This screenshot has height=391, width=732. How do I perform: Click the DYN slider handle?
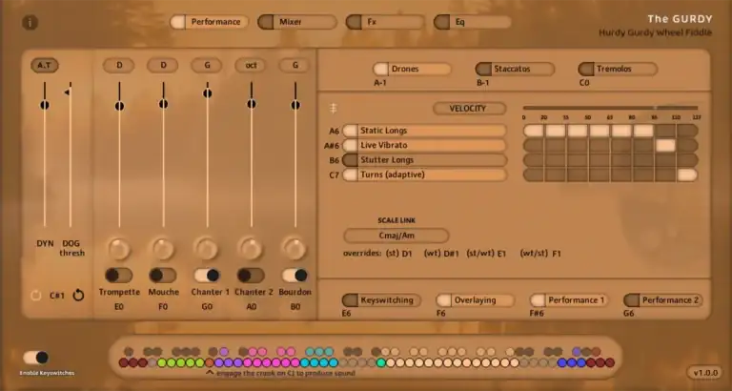(x=45, y=105)
